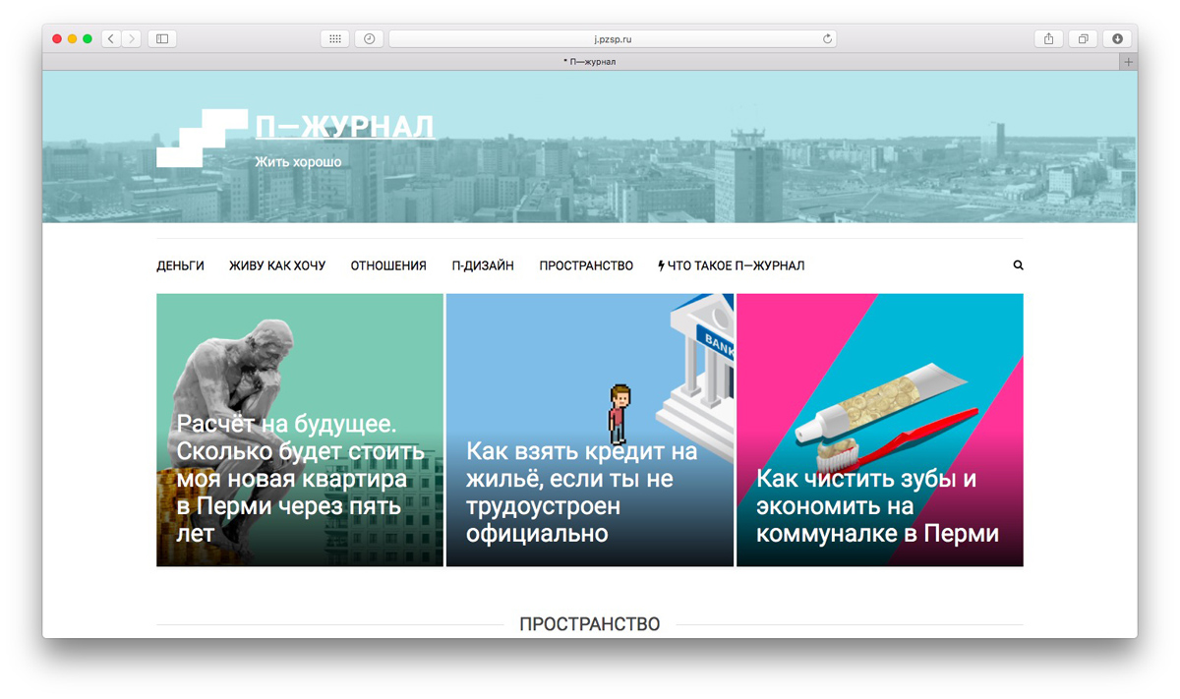This screenshot has height=699, width=1180.
Task: Open the toothbrush article about коммуналке в Перми
Action: point(880,430)
